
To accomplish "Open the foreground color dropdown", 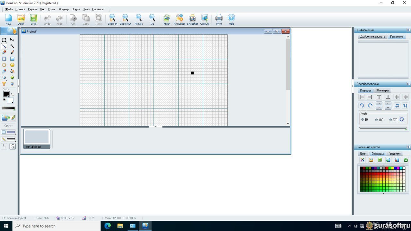I will pyautogui.click(x=8, y=96).
